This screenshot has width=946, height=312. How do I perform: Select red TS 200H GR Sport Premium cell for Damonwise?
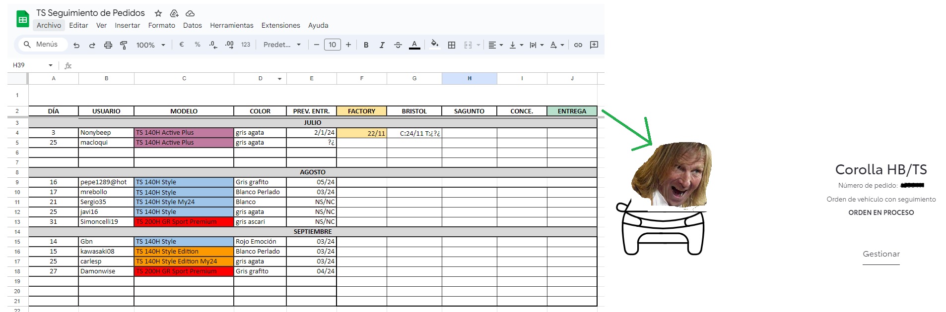click(x=184, y=271)
